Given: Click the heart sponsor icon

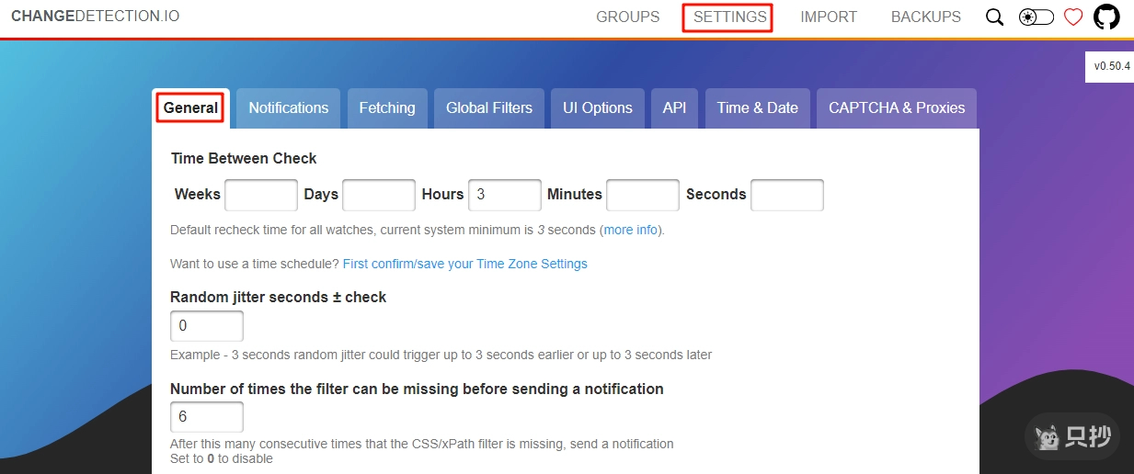Looking at the screenshot, I should [x=1073, y=17].
